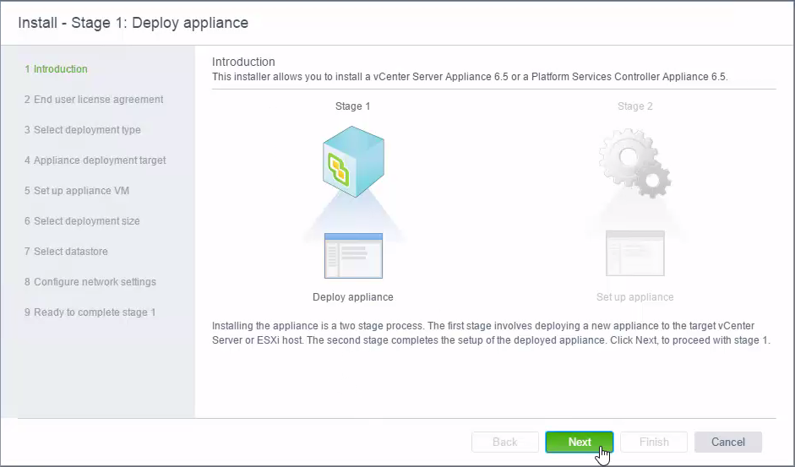Image resolution: width=795 pixels, height=467 pixels.
Task: Click the greyed Set up appliance window icon
Action: pos(634,253)
